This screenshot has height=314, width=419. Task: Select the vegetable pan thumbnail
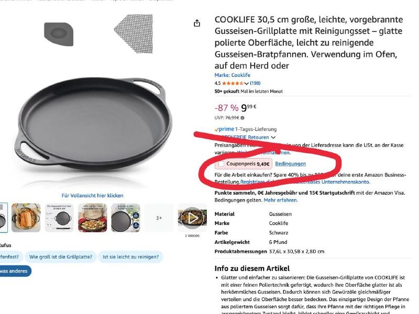(93, 218)
